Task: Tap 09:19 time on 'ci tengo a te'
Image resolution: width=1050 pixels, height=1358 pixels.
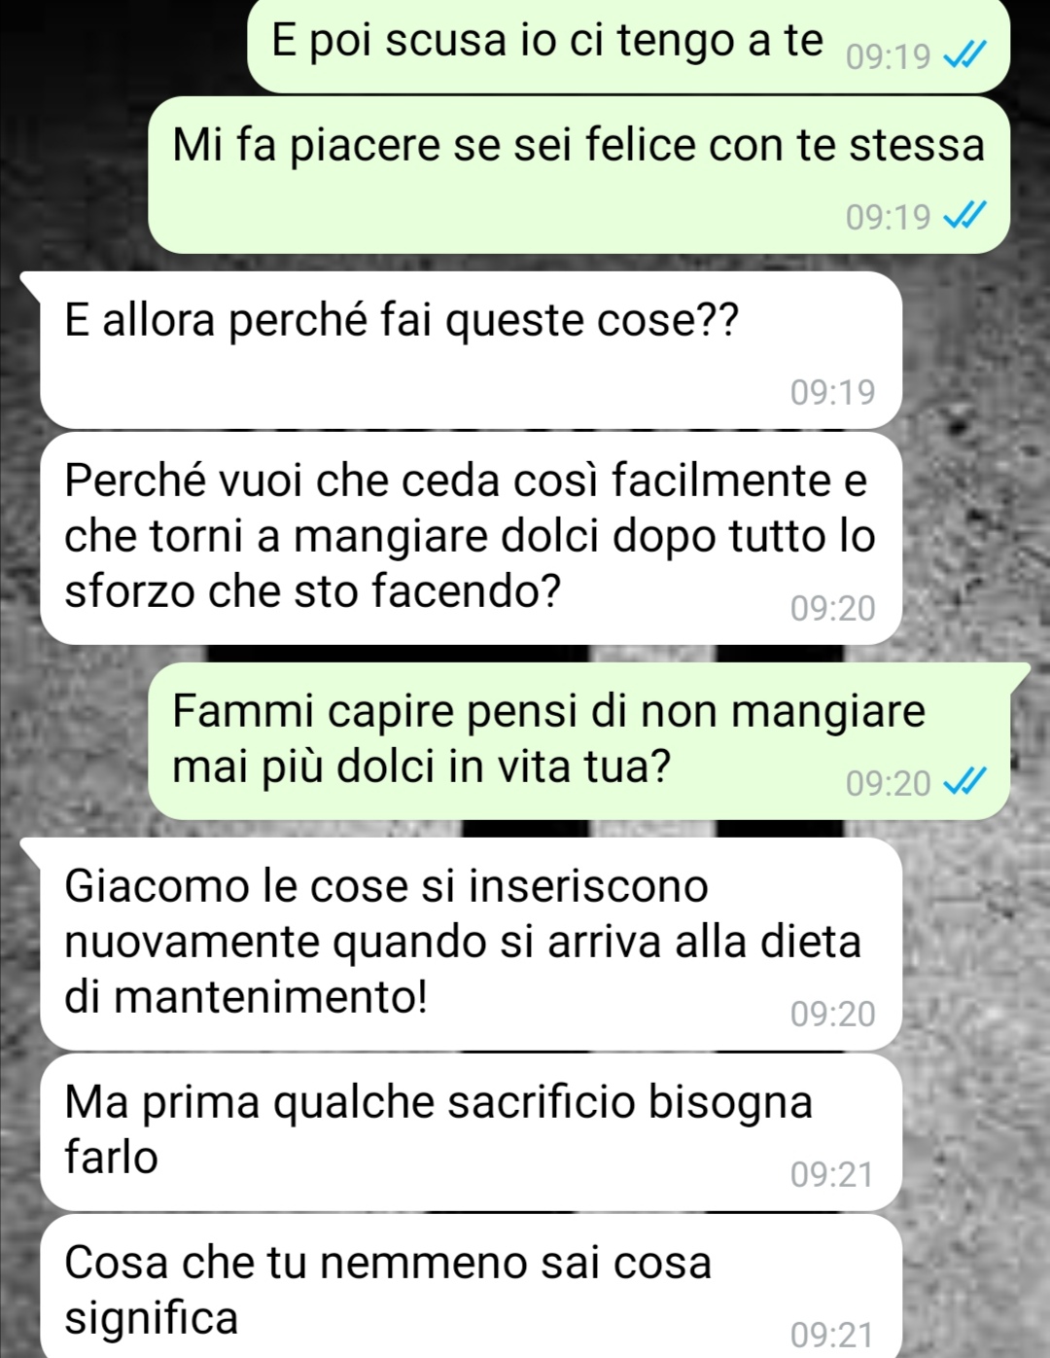Action: coord(888,58)
